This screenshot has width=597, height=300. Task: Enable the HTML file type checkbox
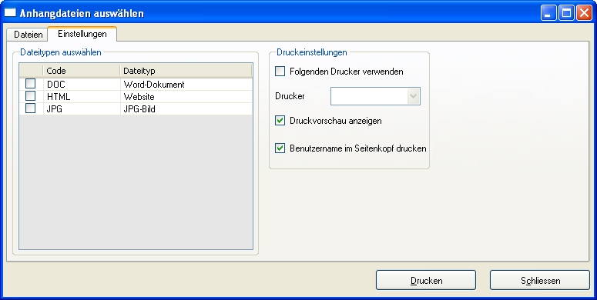pos(31,96)
